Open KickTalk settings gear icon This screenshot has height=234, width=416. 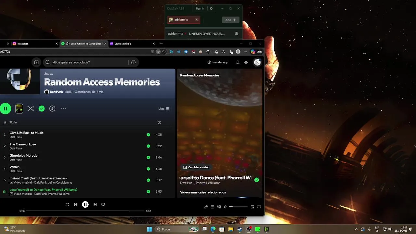211,8
